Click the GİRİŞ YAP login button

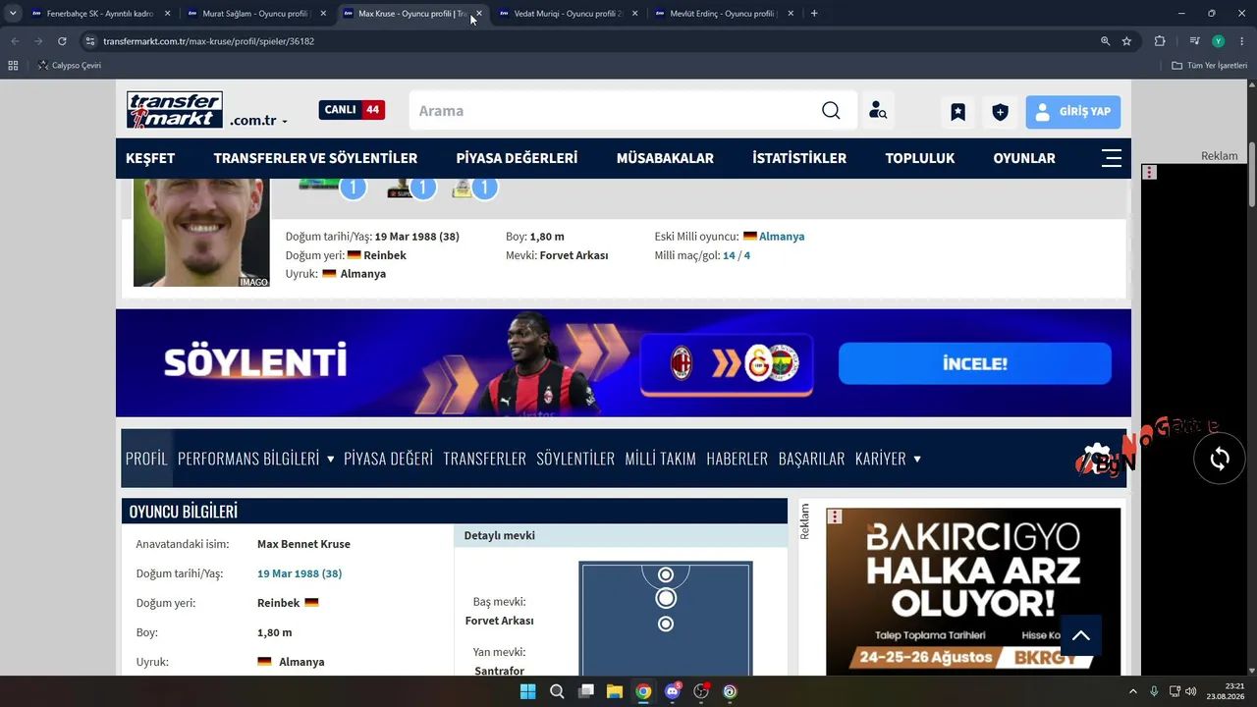[x=1073, y=112]
